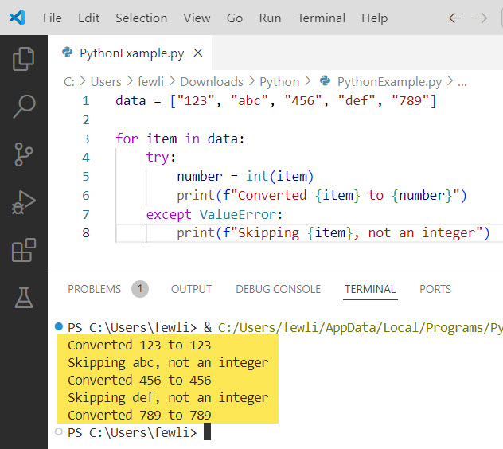Expand the breadcrumb ellipsis symbols

[x=462, y=83]
